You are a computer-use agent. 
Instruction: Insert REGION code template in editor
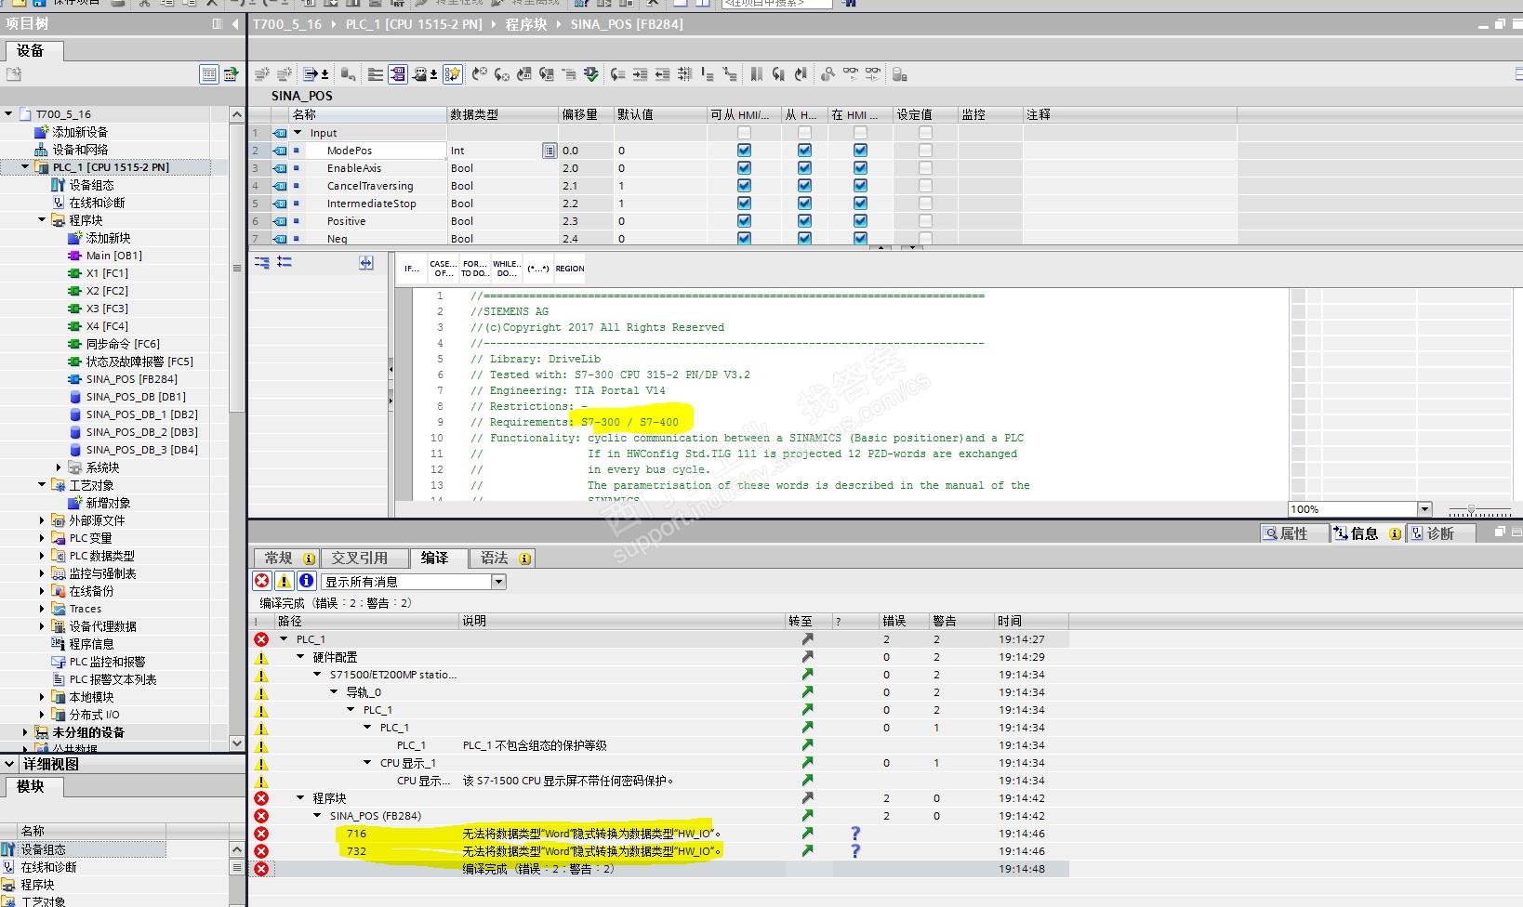(x=569, y=269)
